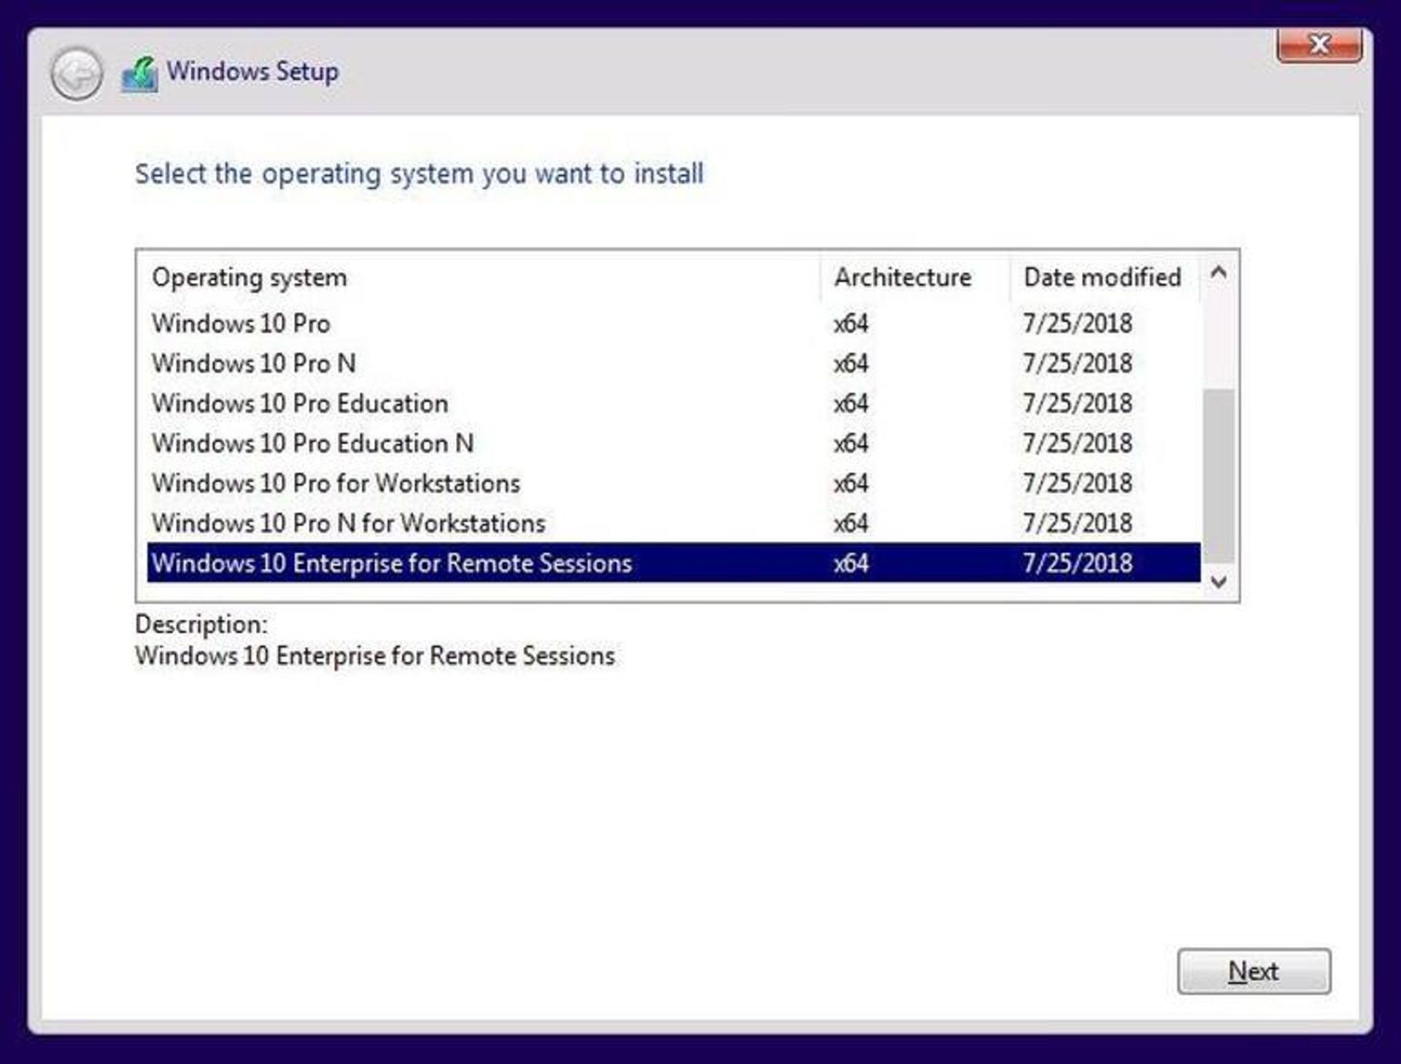The height and width of the screenshot is (1064, 1401).
Task: Click the Architecture column header
Action: click(x=902, y=278)
